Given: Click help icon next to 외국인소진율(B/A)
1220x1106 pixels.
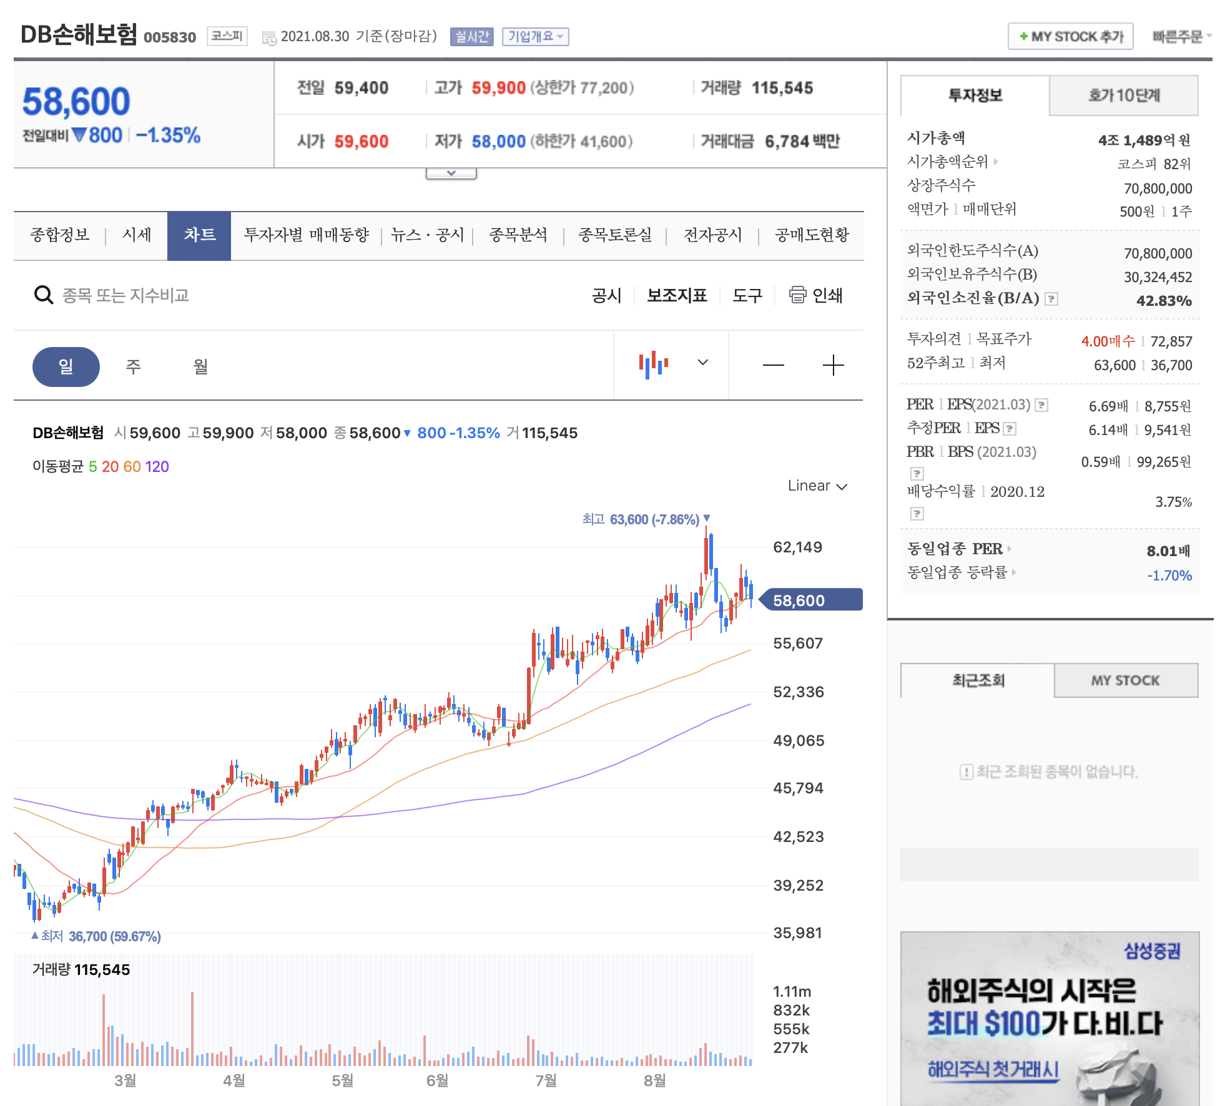Looking at the screenshot, I should click(x=1052, y=299).
